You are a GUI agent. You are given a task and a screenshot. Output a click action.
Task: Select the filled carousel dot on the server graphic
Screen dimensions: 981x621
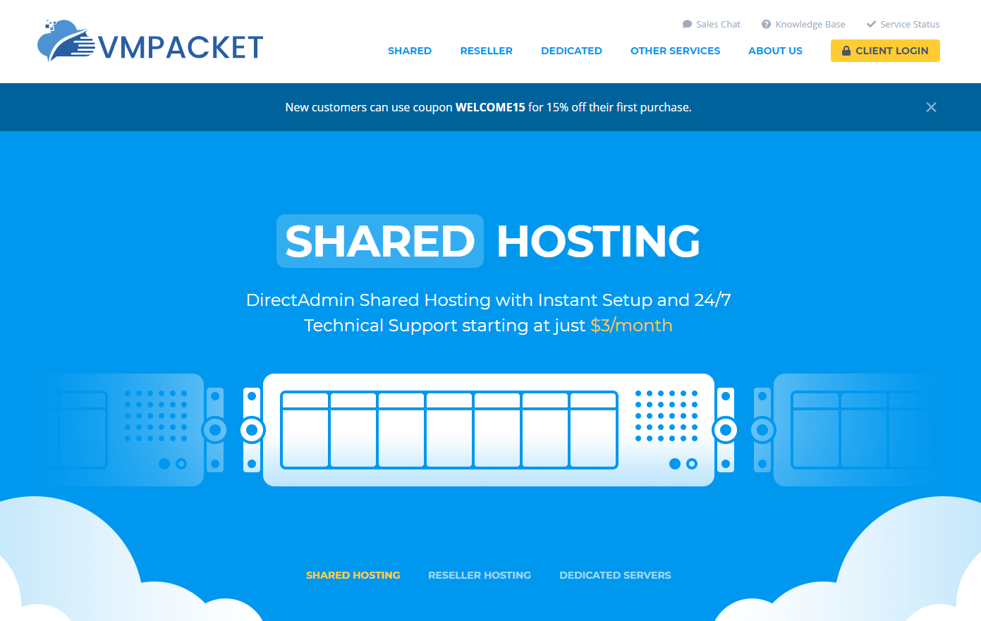[x=676, y=464]
